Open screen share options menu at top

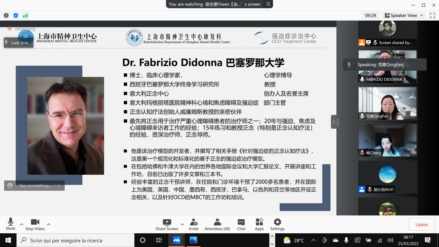click(x=268, y=4)
